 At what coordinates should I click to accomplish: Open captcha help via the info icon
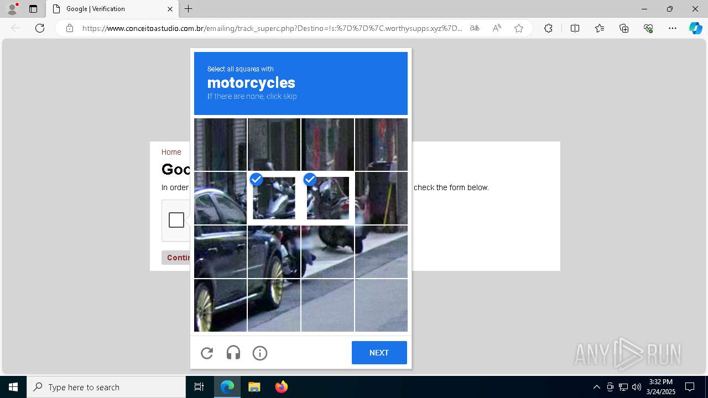tap(260, 353)
